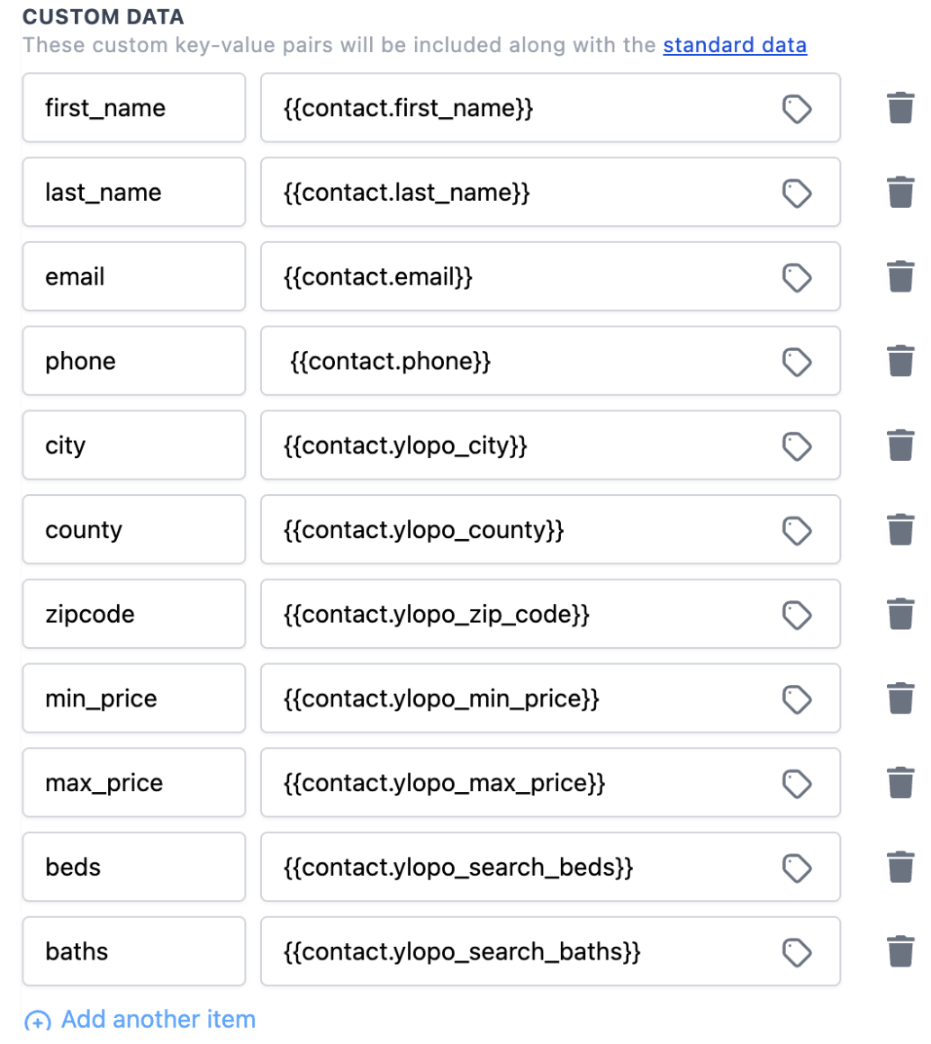
Task: Click the city key input
Action: click(x=133, y=445)
